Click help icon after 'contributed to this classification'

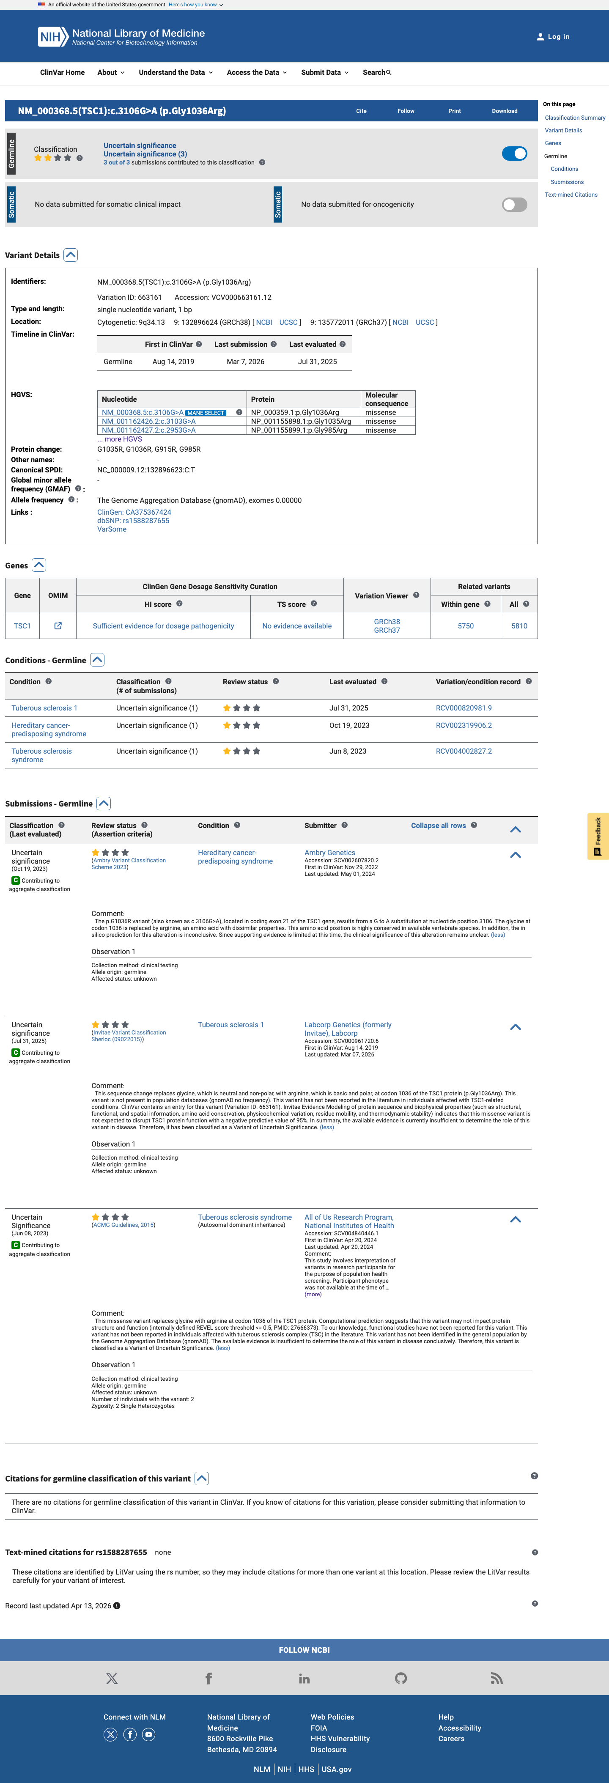pyautogui.click(x=262, y=163)
